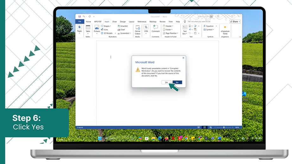292x164 pixels.
Task: Expand the Shapes dropdown
Action: [106, 26]
